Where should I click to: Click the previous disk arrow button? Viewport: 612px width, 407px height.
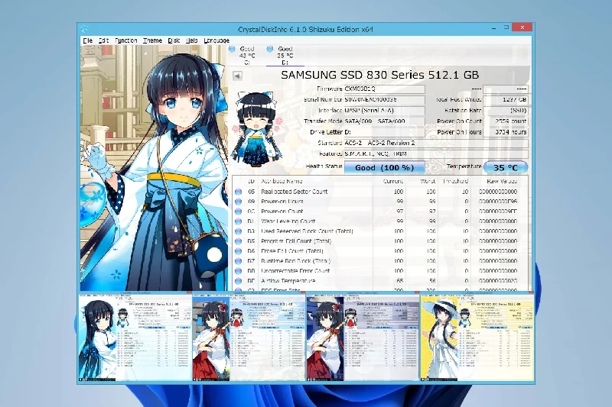point(237,76)
